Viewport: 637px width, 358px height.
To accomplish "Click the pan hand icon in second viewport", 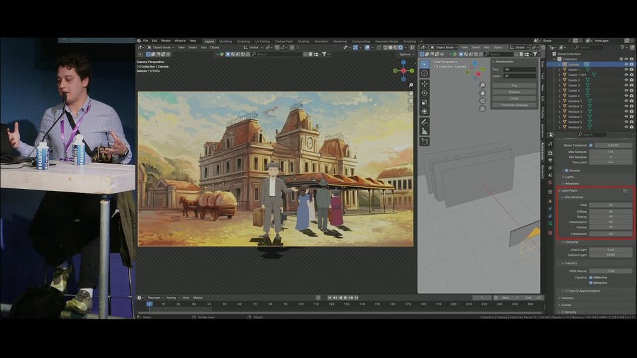I will click(482, 93).
